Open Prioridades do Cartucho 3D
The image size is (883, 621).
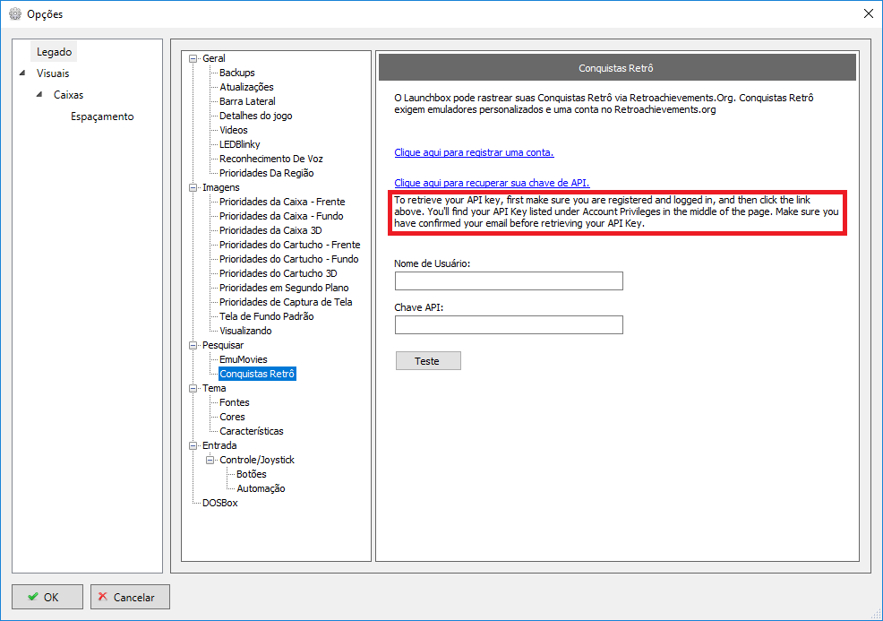pyautogui.click(x=279, y=274)
